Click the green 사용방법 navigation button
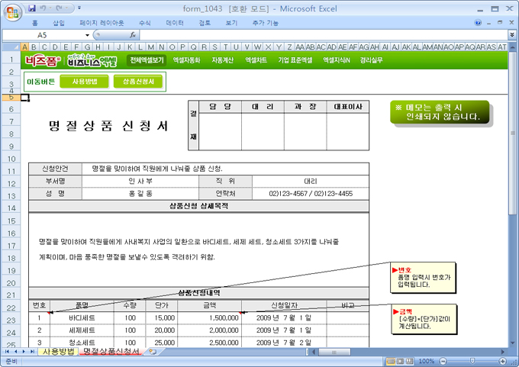This screenshot has height=367, width=519. [x=84, y=81]
